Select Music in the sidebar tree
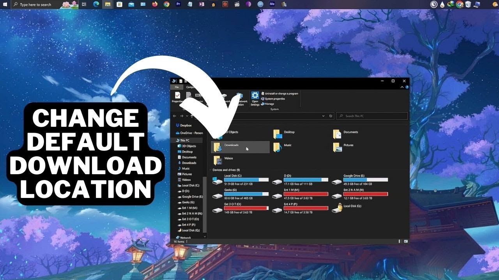The width and height of the screenshot is (499, 280). (x=183, y=168)
